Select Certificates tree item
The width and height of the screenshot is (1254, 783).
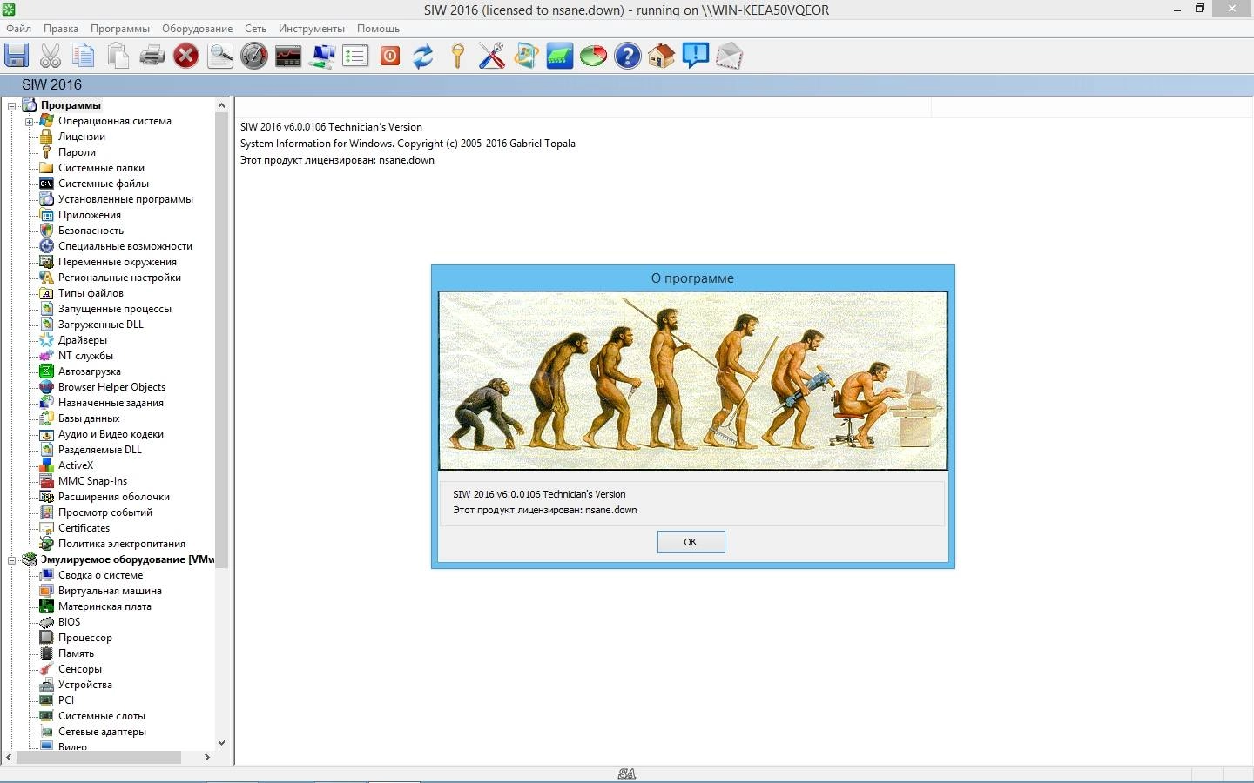click(x=84, y=528)
